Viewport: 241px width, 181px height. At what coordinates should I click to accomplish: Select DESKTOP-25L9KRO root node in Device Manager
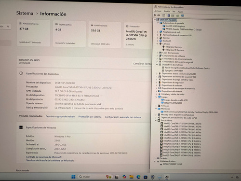click(x=168, y=20)
